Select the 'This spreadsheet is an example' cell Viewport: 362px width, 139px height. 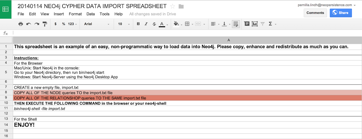coord(187,47)
